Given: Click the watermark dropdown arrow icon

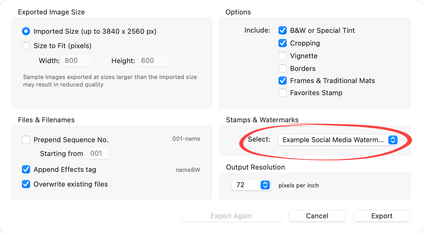Looking at the screenshot, I should 392,140.
